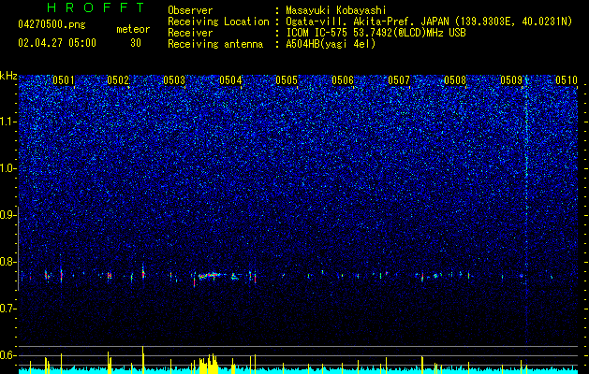Select the filename 04270500.png
Screen dimensions: 589x374
click(52, 25)
